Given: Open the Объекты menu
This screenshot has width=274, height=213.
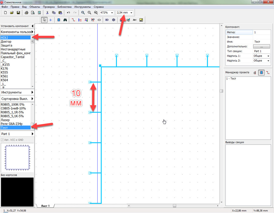Looking at the screenshot, I should 35,7.
